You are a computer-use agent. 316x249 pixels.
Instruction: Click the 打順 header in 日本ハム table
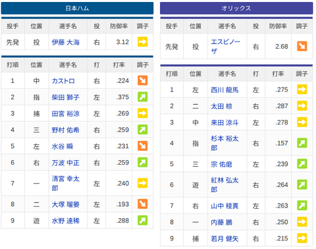point(13,65)
